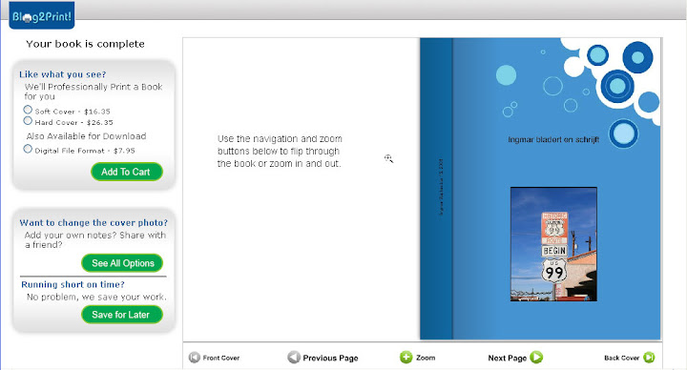Click the Previous Page label
This screenshot has height=370, width=687.
[x=331, y=358]
